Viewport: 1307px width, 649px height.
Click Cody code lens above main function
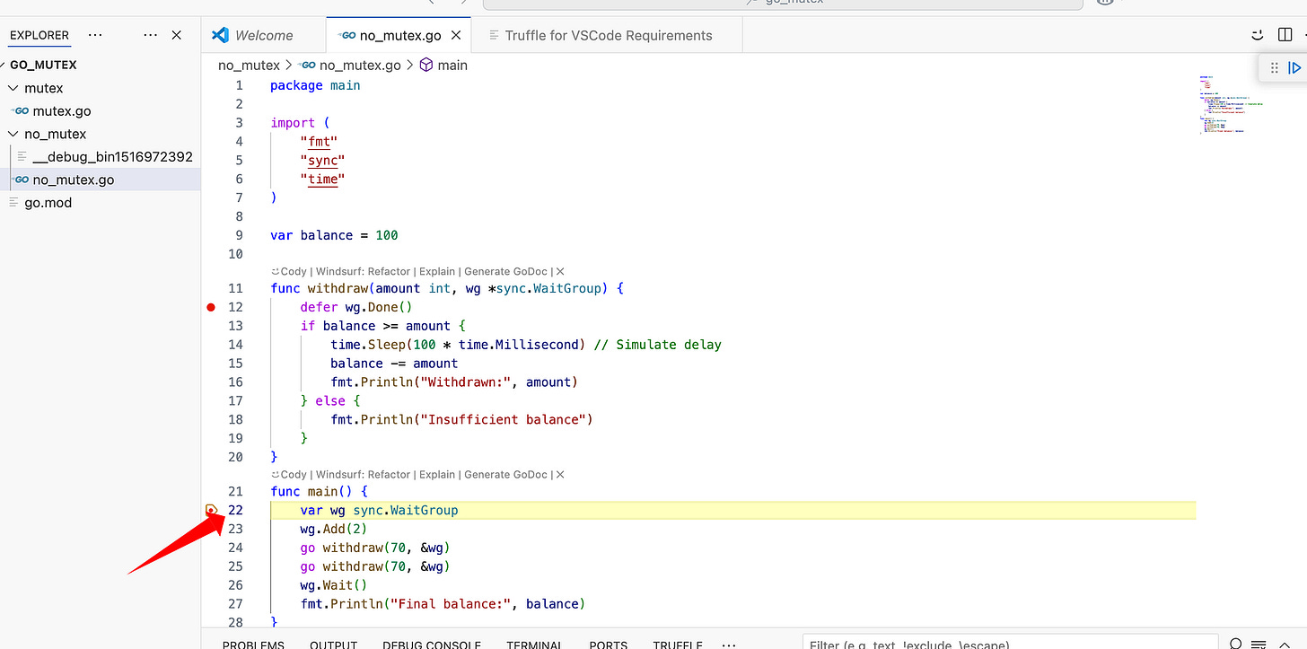click(x=287, y=474)
